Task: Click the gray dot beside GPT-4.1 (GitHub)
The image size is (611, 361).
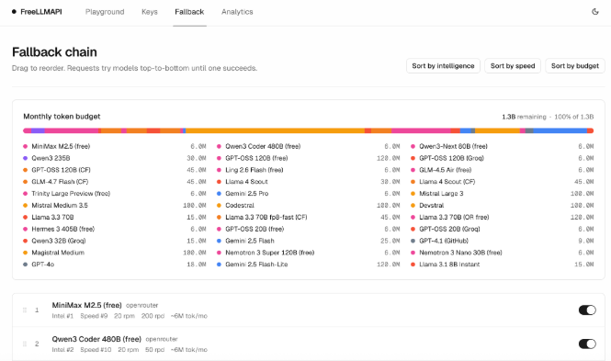Action: (x=413, y=241)
